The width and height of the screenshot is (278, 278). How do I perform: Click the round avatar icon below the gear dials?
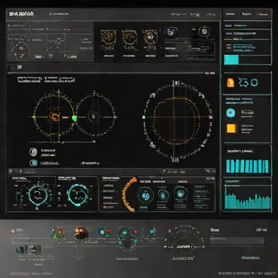click(33, 152)
